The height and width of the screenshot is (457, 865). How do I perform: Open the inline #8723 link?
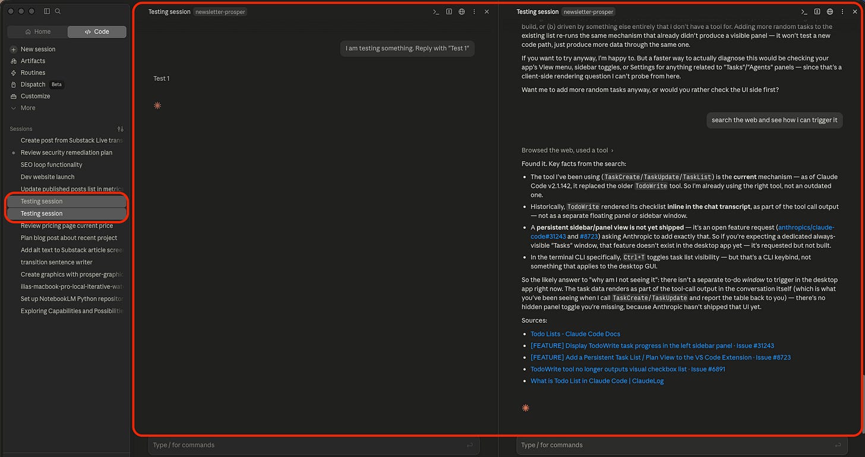(589, 235)
